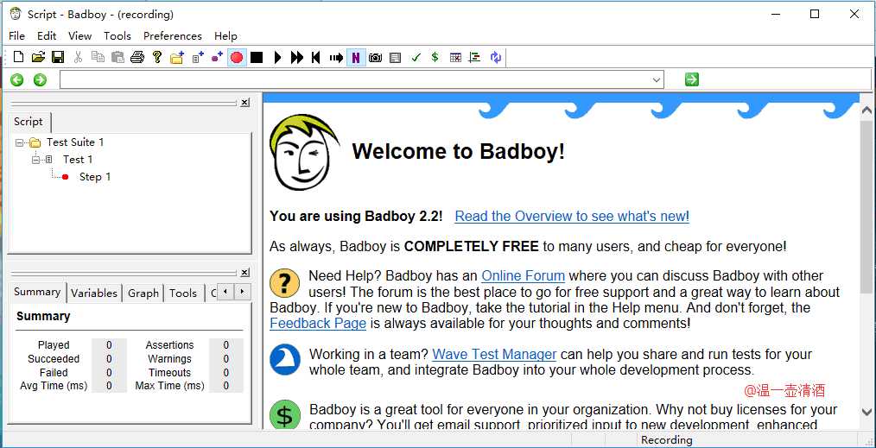Image resolution: width=876 pixels, height=448 pixels.
Task: Switch to the Variables tab
Action: point(94,293)
